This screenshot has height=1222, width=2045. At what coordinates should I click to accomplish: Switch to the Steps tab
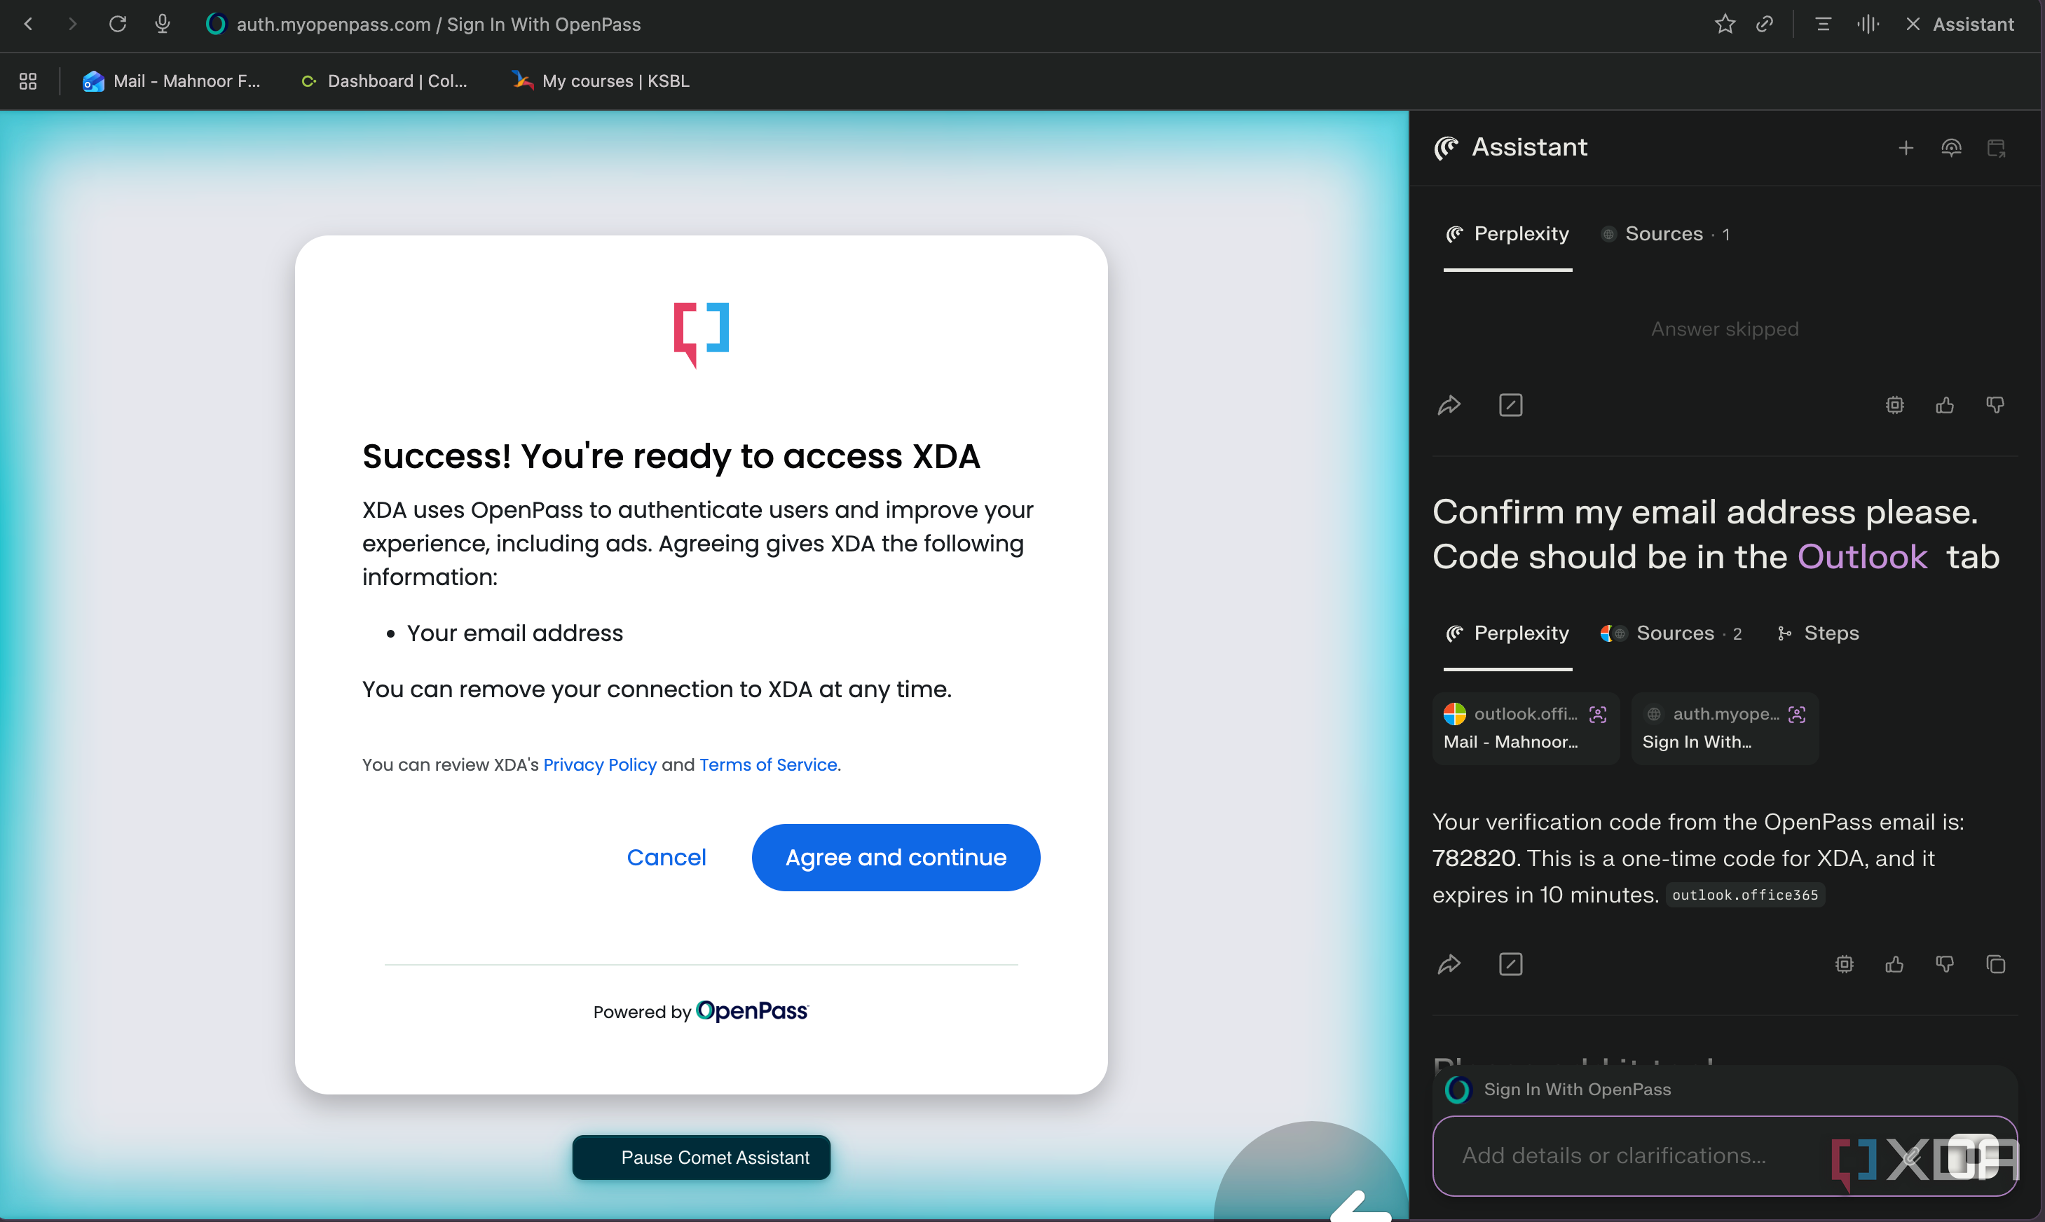[x=1819, y=633]
